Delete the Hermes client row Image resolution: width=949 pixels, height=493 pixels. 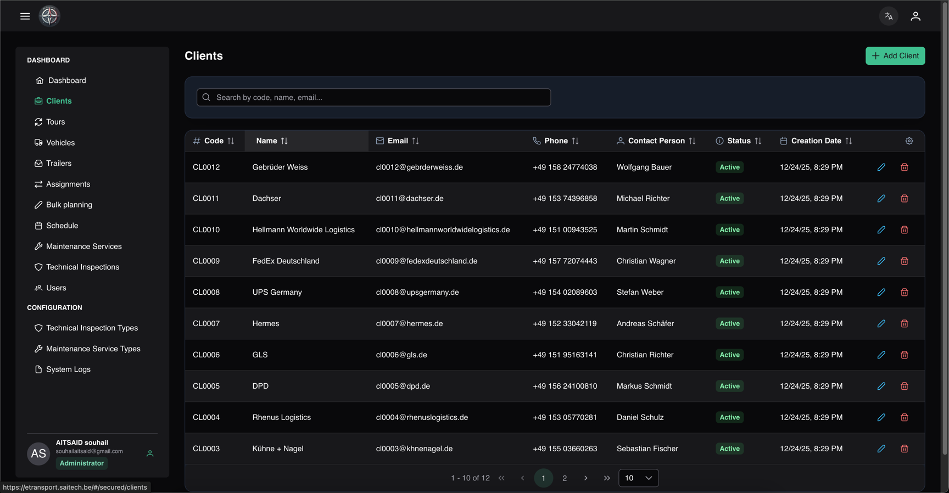click(x=905, y=324)
